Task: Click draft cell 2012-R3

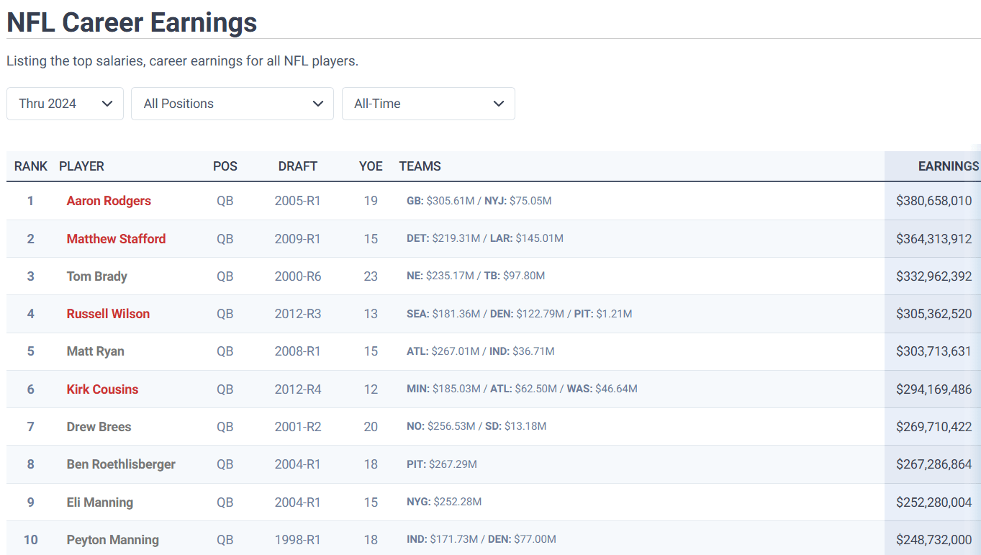Action: pyautogui.click(x=298, y=314)
